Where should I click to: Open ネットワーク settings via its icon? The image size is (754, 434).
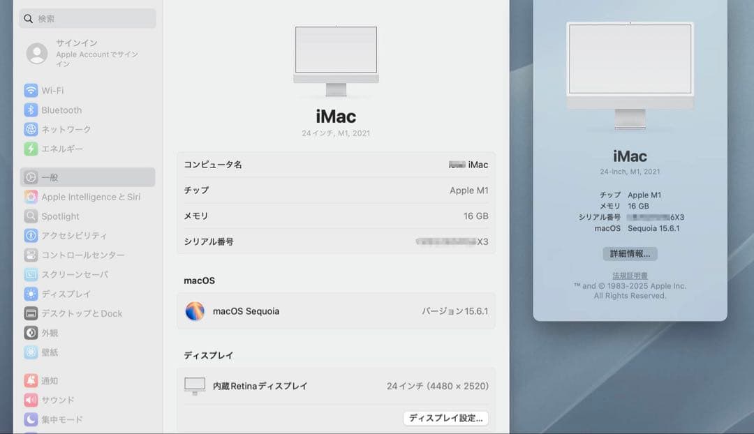coord(29,129)
